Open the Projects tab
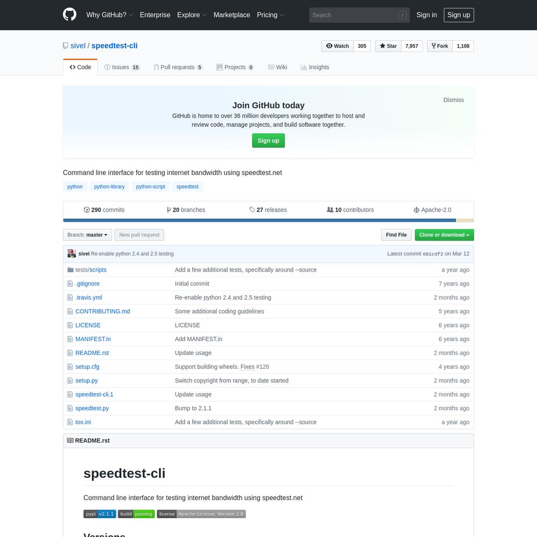Viewport: 537px width, 537px height. 235,67
